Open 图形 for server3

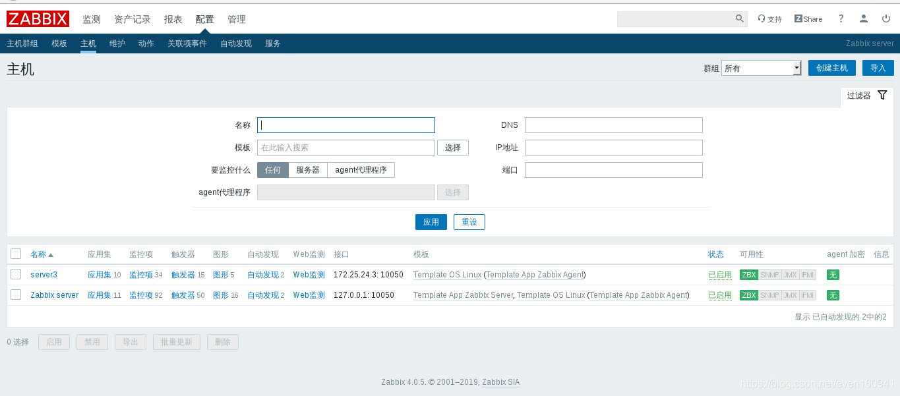coord(221,275)
